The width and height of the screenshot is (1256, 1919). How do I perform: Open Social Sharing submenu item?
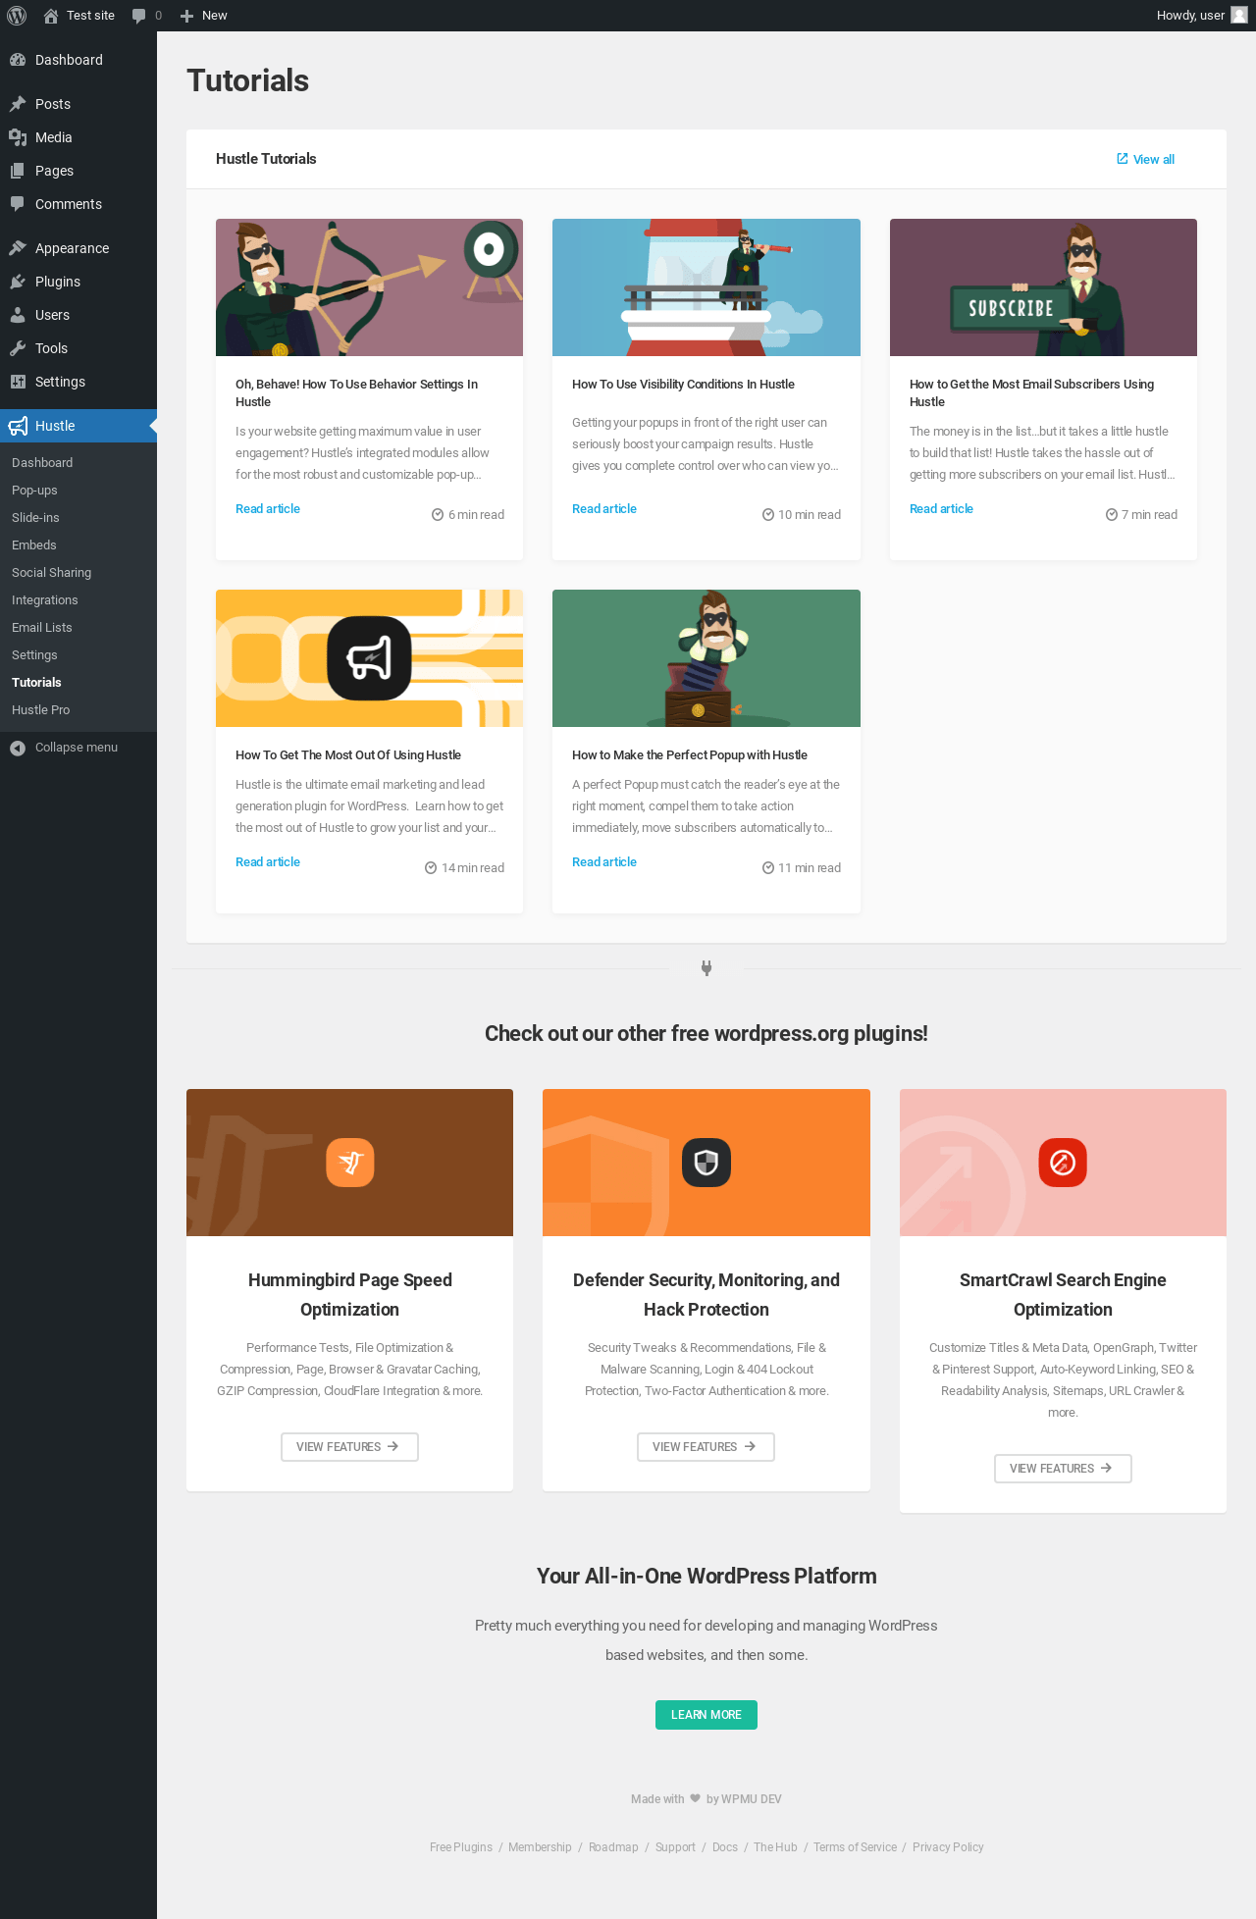click(51, 573)
